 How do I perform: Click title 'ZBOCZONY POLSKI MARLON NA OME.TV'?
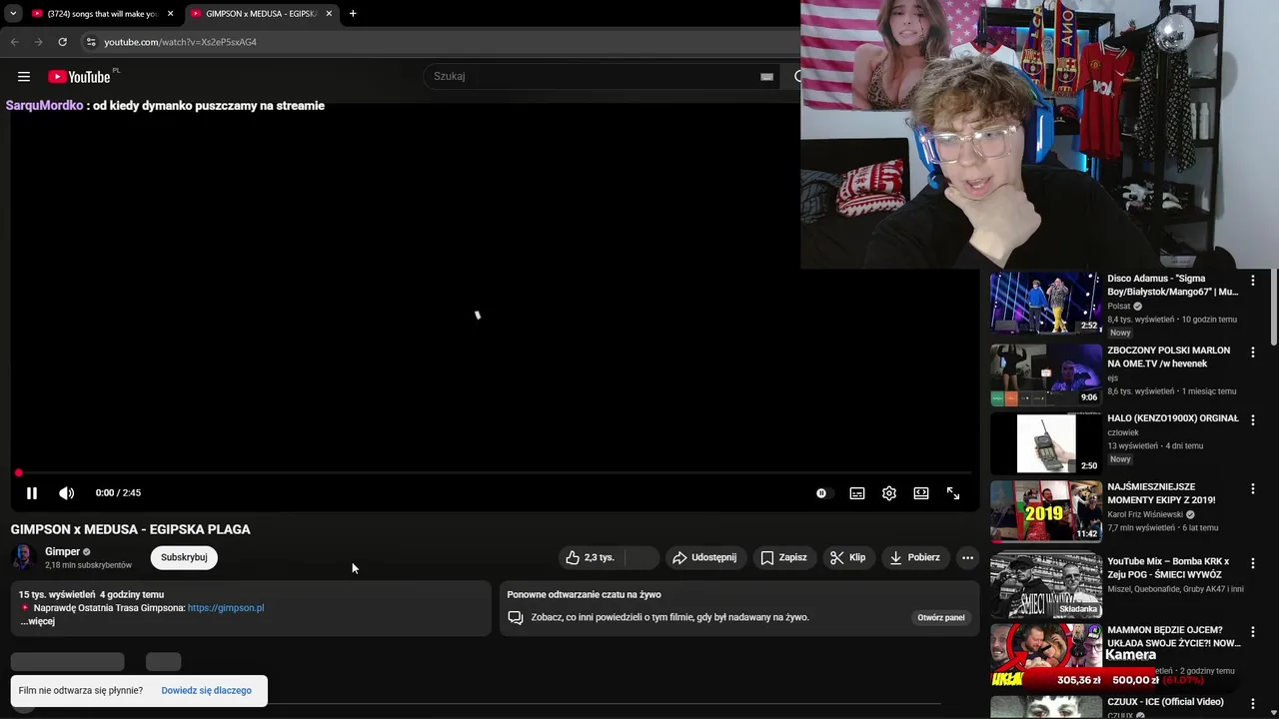pos(1169,358)
